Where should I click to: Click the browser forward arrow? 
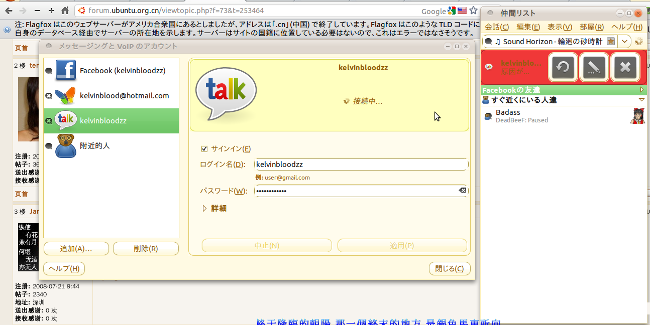click(23, 11)
